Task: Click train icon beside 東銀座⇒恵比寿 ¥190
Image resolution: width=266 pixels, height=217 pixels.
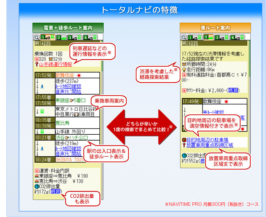Action: click(37, 176)
